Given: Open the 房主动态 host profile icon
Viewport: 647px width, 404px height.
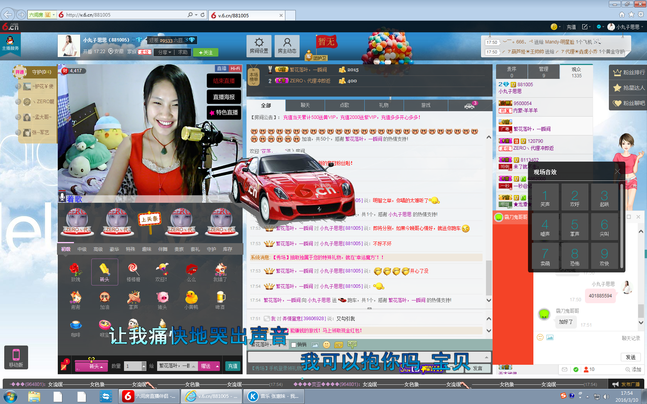Looking at the screenshot, I should [287, 46].
